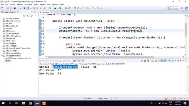Open the New file dropdown arrow
Image resolution: width=189 pixels, height=106 pixels.
pyautogui.click(x=5, y=8)
